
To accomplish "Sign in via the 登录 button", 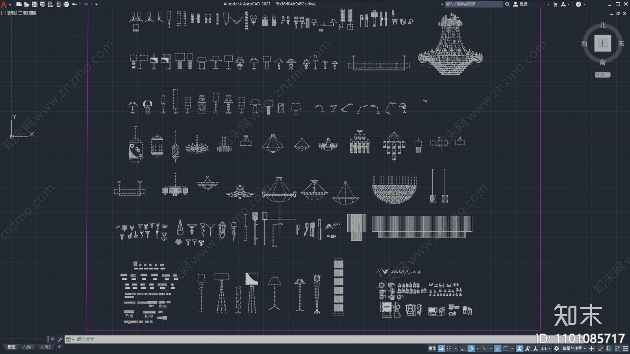I will 521,4.
